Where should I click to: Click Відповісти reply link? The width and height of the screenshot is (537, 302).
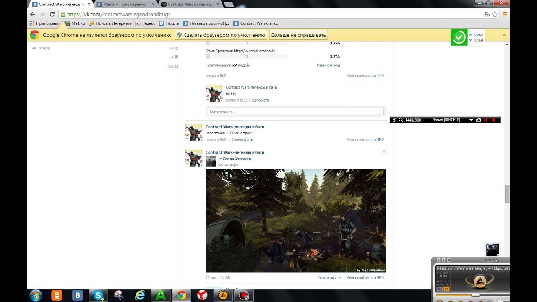pos(260,100)
